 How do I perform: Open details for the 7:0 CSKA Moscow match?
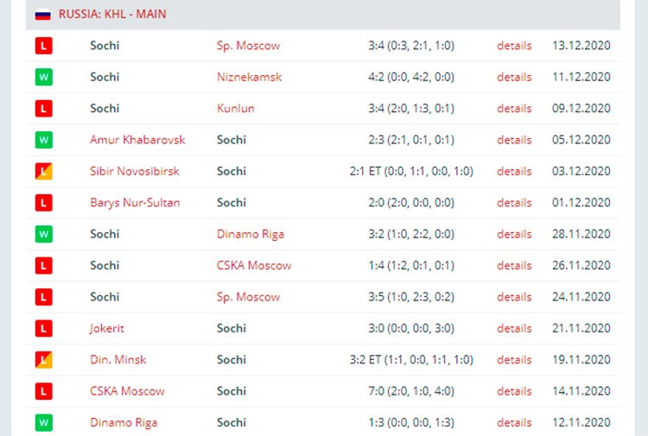click(514, 391)
